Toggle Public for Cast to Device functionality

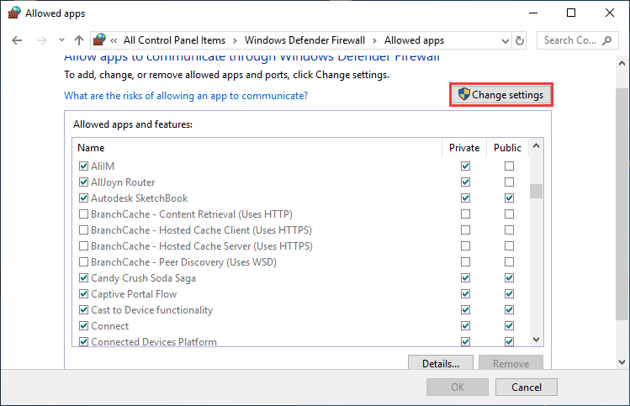tap(509, 309)
